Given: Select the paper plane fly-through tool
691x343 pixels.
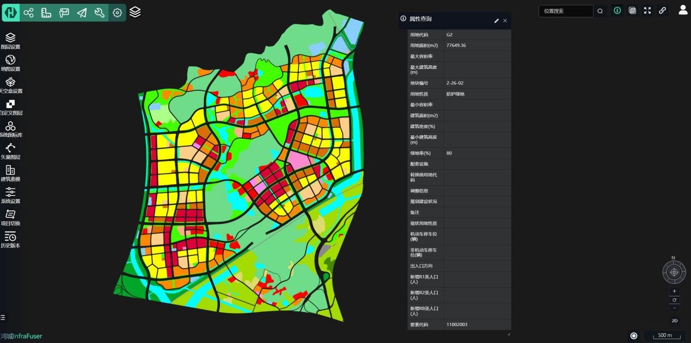Looking at the screenshot, I should [x=82, y=13].
